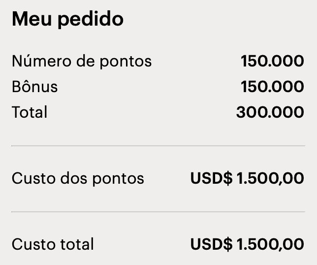The height and width of the screenshot is (265, 317).
Task: Click the total cost USD$ 1.500,00
Action: 247,244
